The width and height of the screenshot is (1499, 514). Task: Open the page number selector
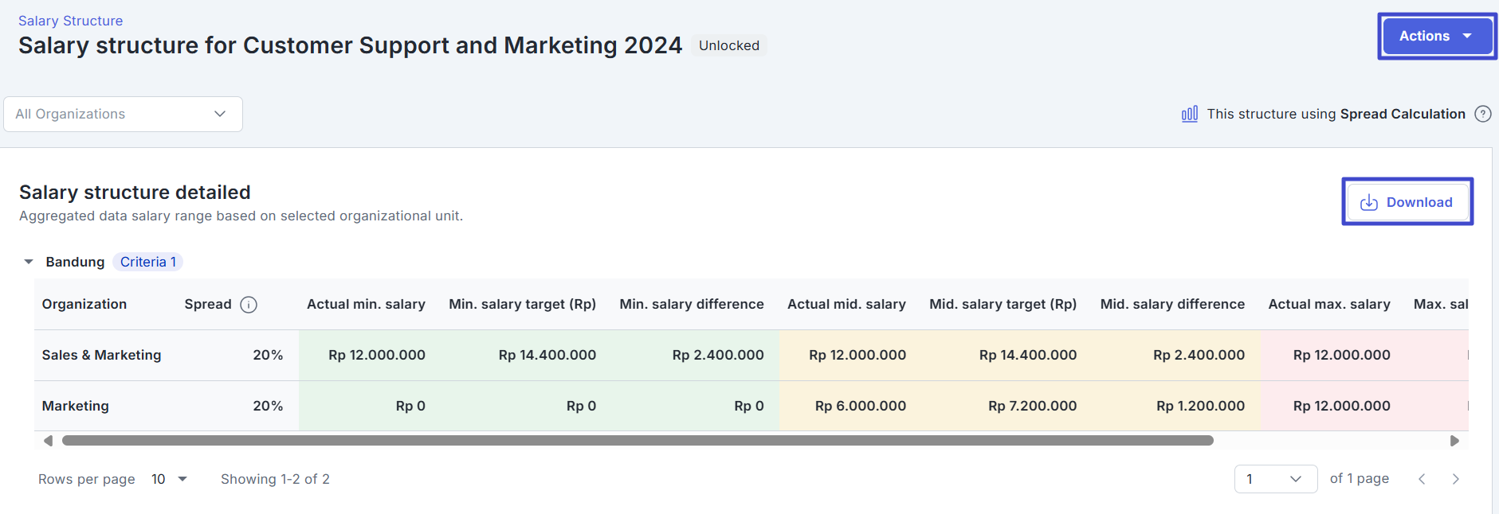tap(1275, 479)
